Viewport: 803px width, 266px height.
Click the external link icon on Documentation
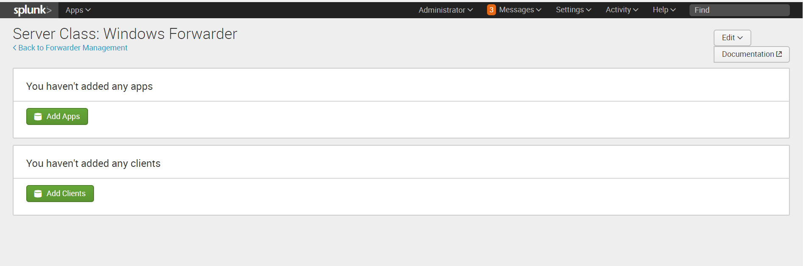click(779, 54)
